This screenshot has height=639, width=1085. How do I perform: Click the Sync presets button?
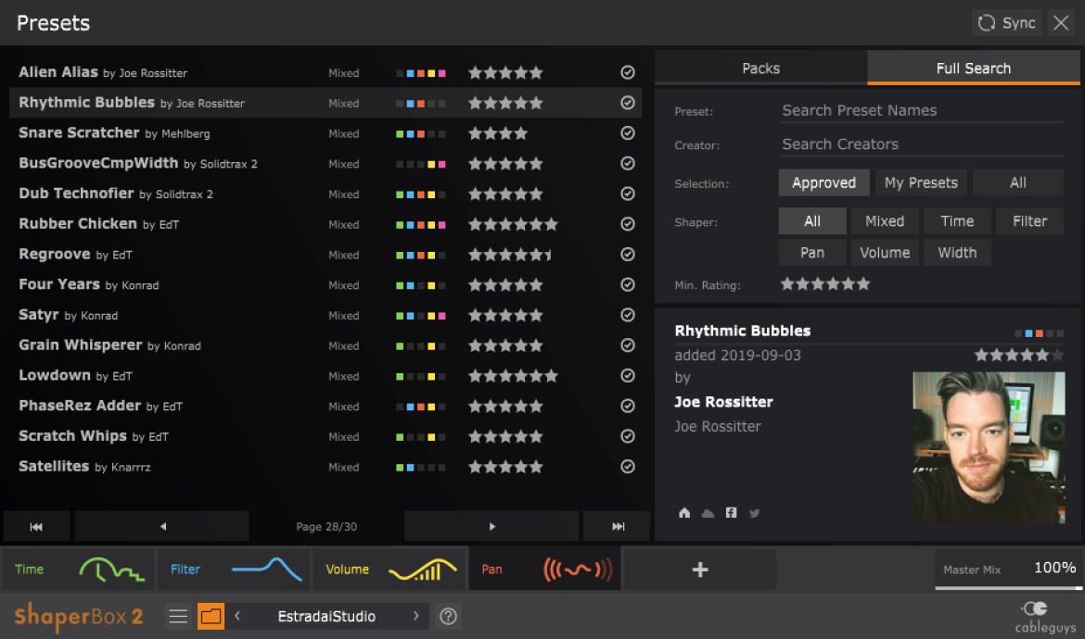[1006, 23]
